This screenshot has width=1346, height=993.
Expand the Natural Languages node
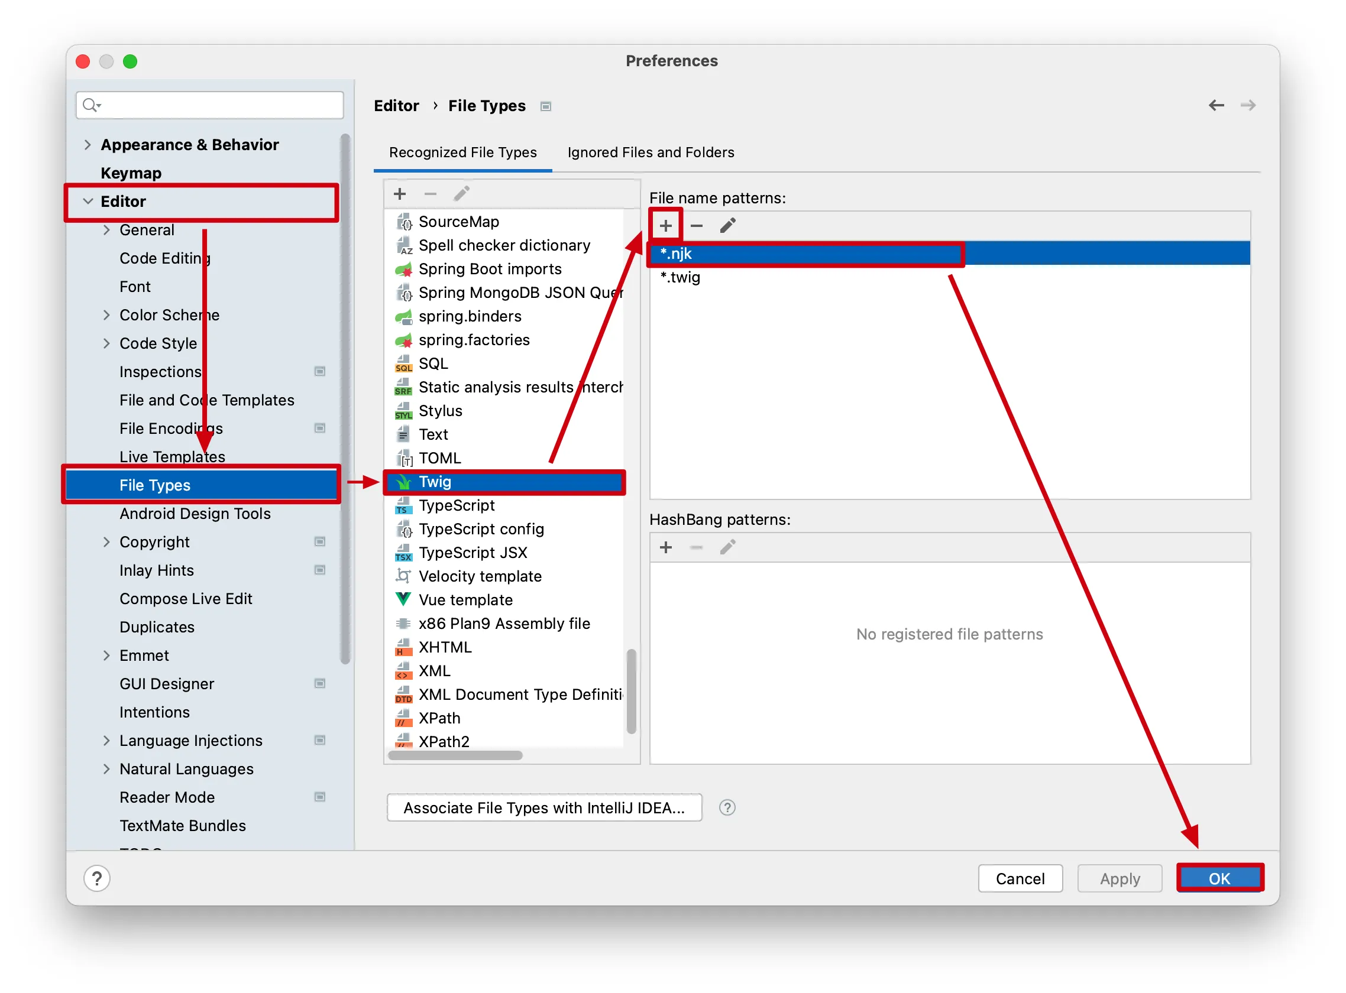pyautogui.click(x=106, y=769)
